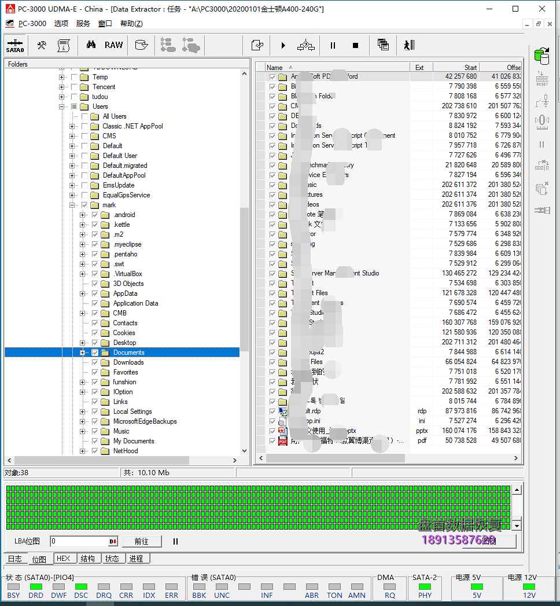
Task: Click the pause button beside 前往
Action: [x=175, y=541]
